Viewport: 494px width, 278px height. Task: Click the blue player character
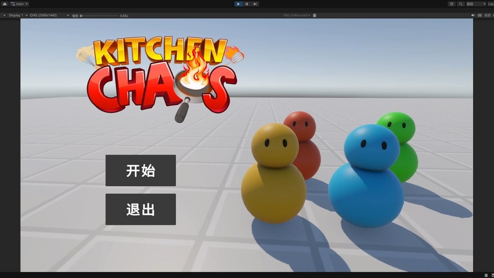pos(367,176)
